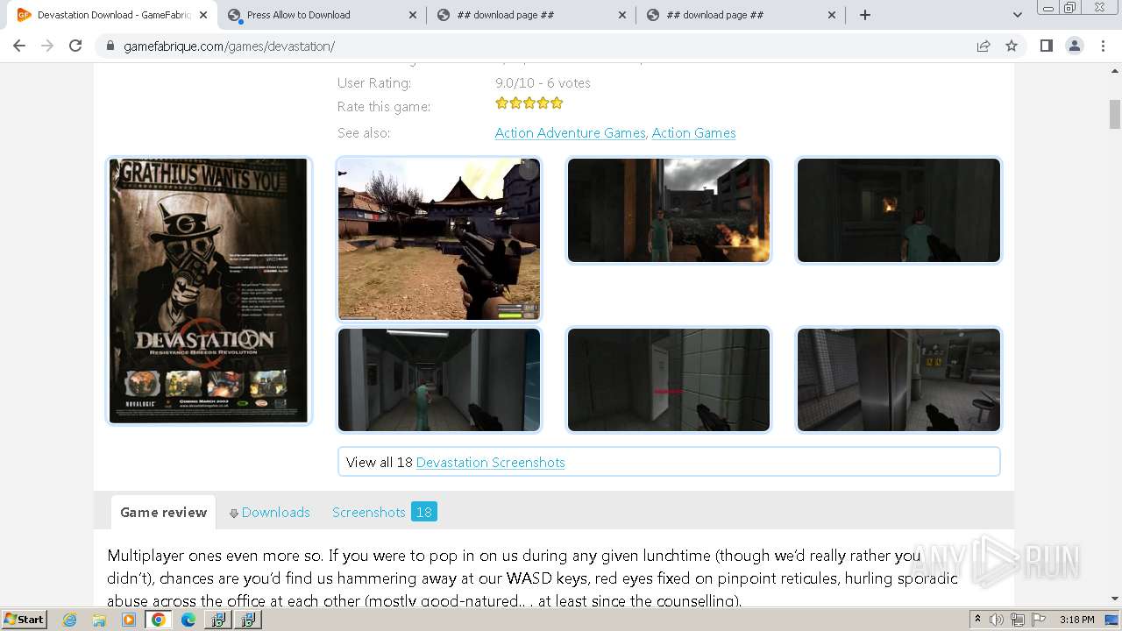Open the Devastation poster cover image

(x=209, y=291)
